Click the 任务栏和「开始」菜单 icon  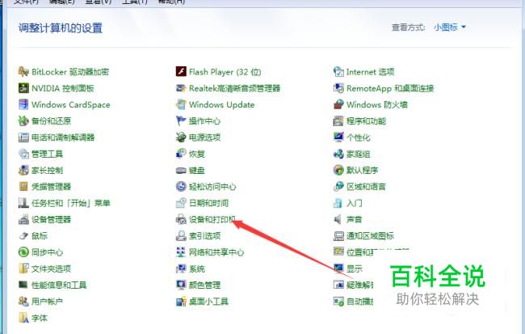click(x=23, y=203)
